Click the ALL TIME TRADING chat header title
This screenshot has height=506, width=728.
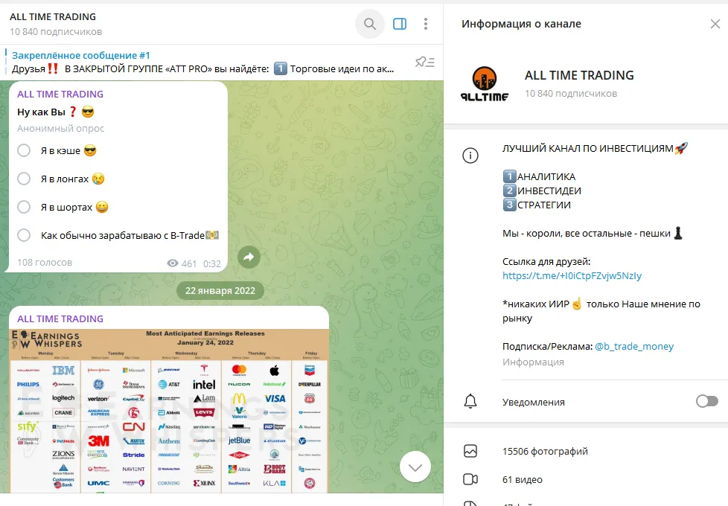53,16
